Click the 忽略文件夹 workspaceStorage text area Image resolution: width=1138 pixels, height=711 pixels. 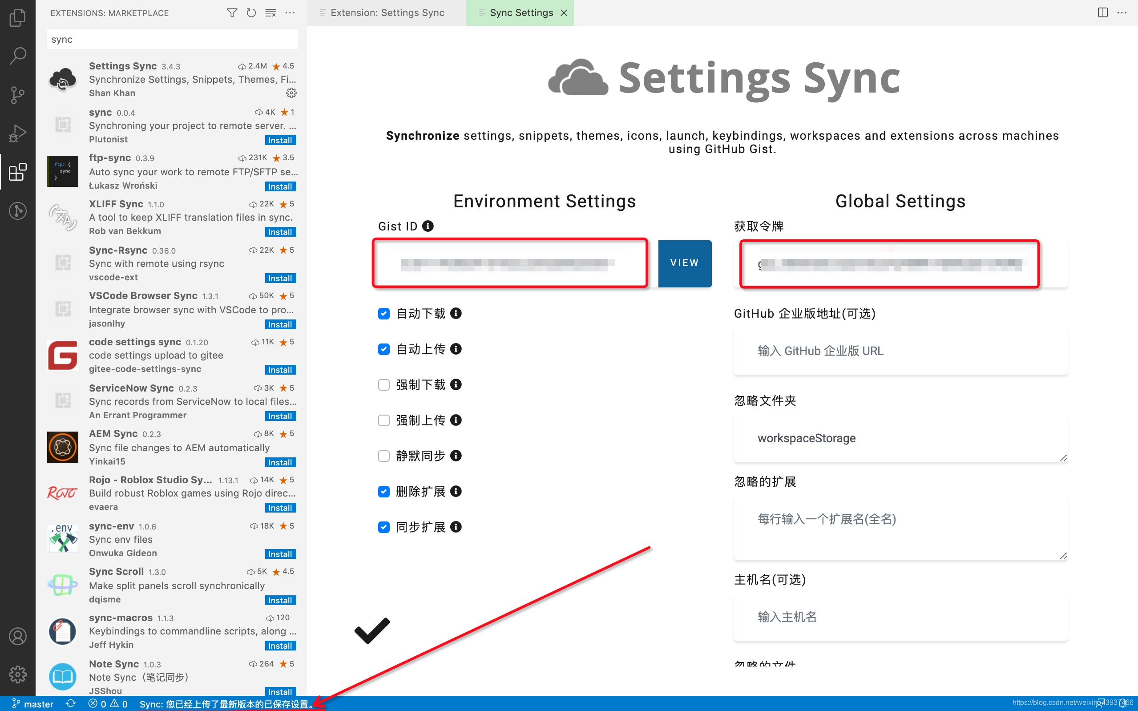pyautogui.click(x=900, y=439)
